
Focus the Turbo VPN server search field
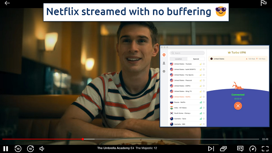(x=187, y=53)
